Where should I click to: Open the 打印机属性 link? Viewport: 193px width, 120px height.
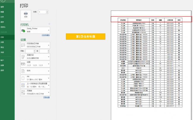click(46, 35)
